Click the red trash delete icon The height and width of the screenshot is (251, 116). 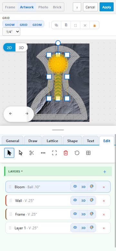coord(66,153)
